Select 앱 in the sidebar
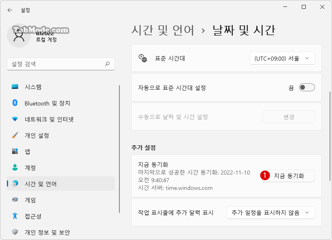Viewport: 332px width, 240px height. [61, 152]
